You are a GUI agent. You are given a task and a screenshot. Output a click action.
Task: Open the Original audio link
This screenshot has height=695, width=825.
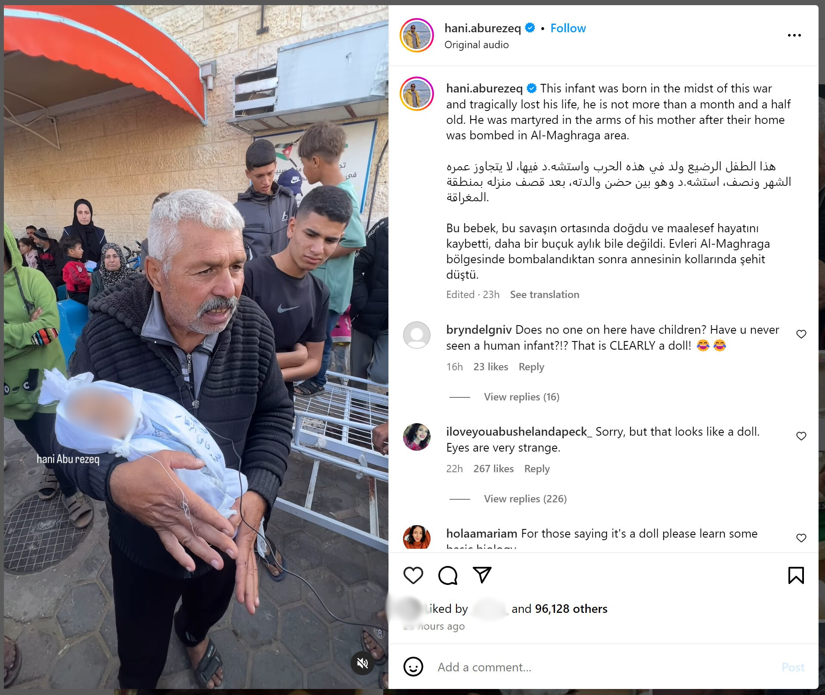pos(476,45)
